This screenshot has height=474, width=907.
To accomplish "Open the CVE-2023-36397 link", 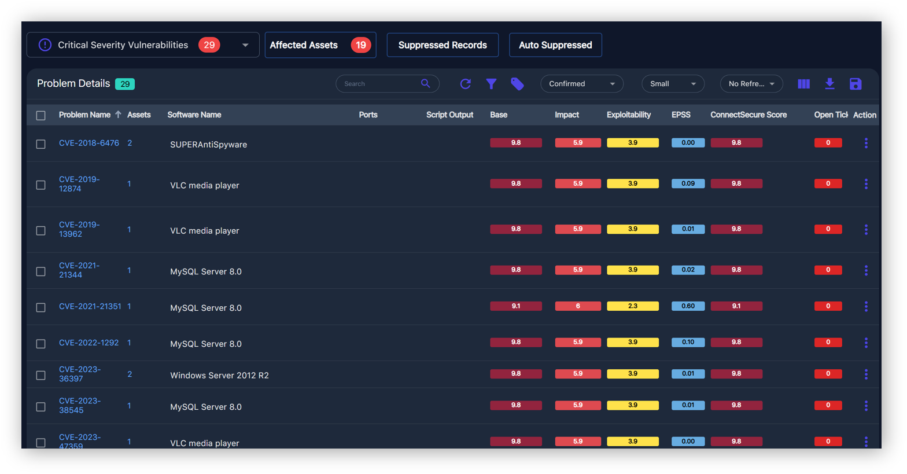I will 80,374.
